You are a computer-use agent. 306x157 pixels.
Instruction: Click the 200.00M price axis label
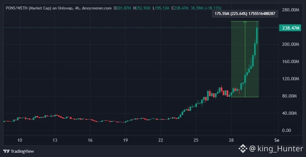click(290, 45)
